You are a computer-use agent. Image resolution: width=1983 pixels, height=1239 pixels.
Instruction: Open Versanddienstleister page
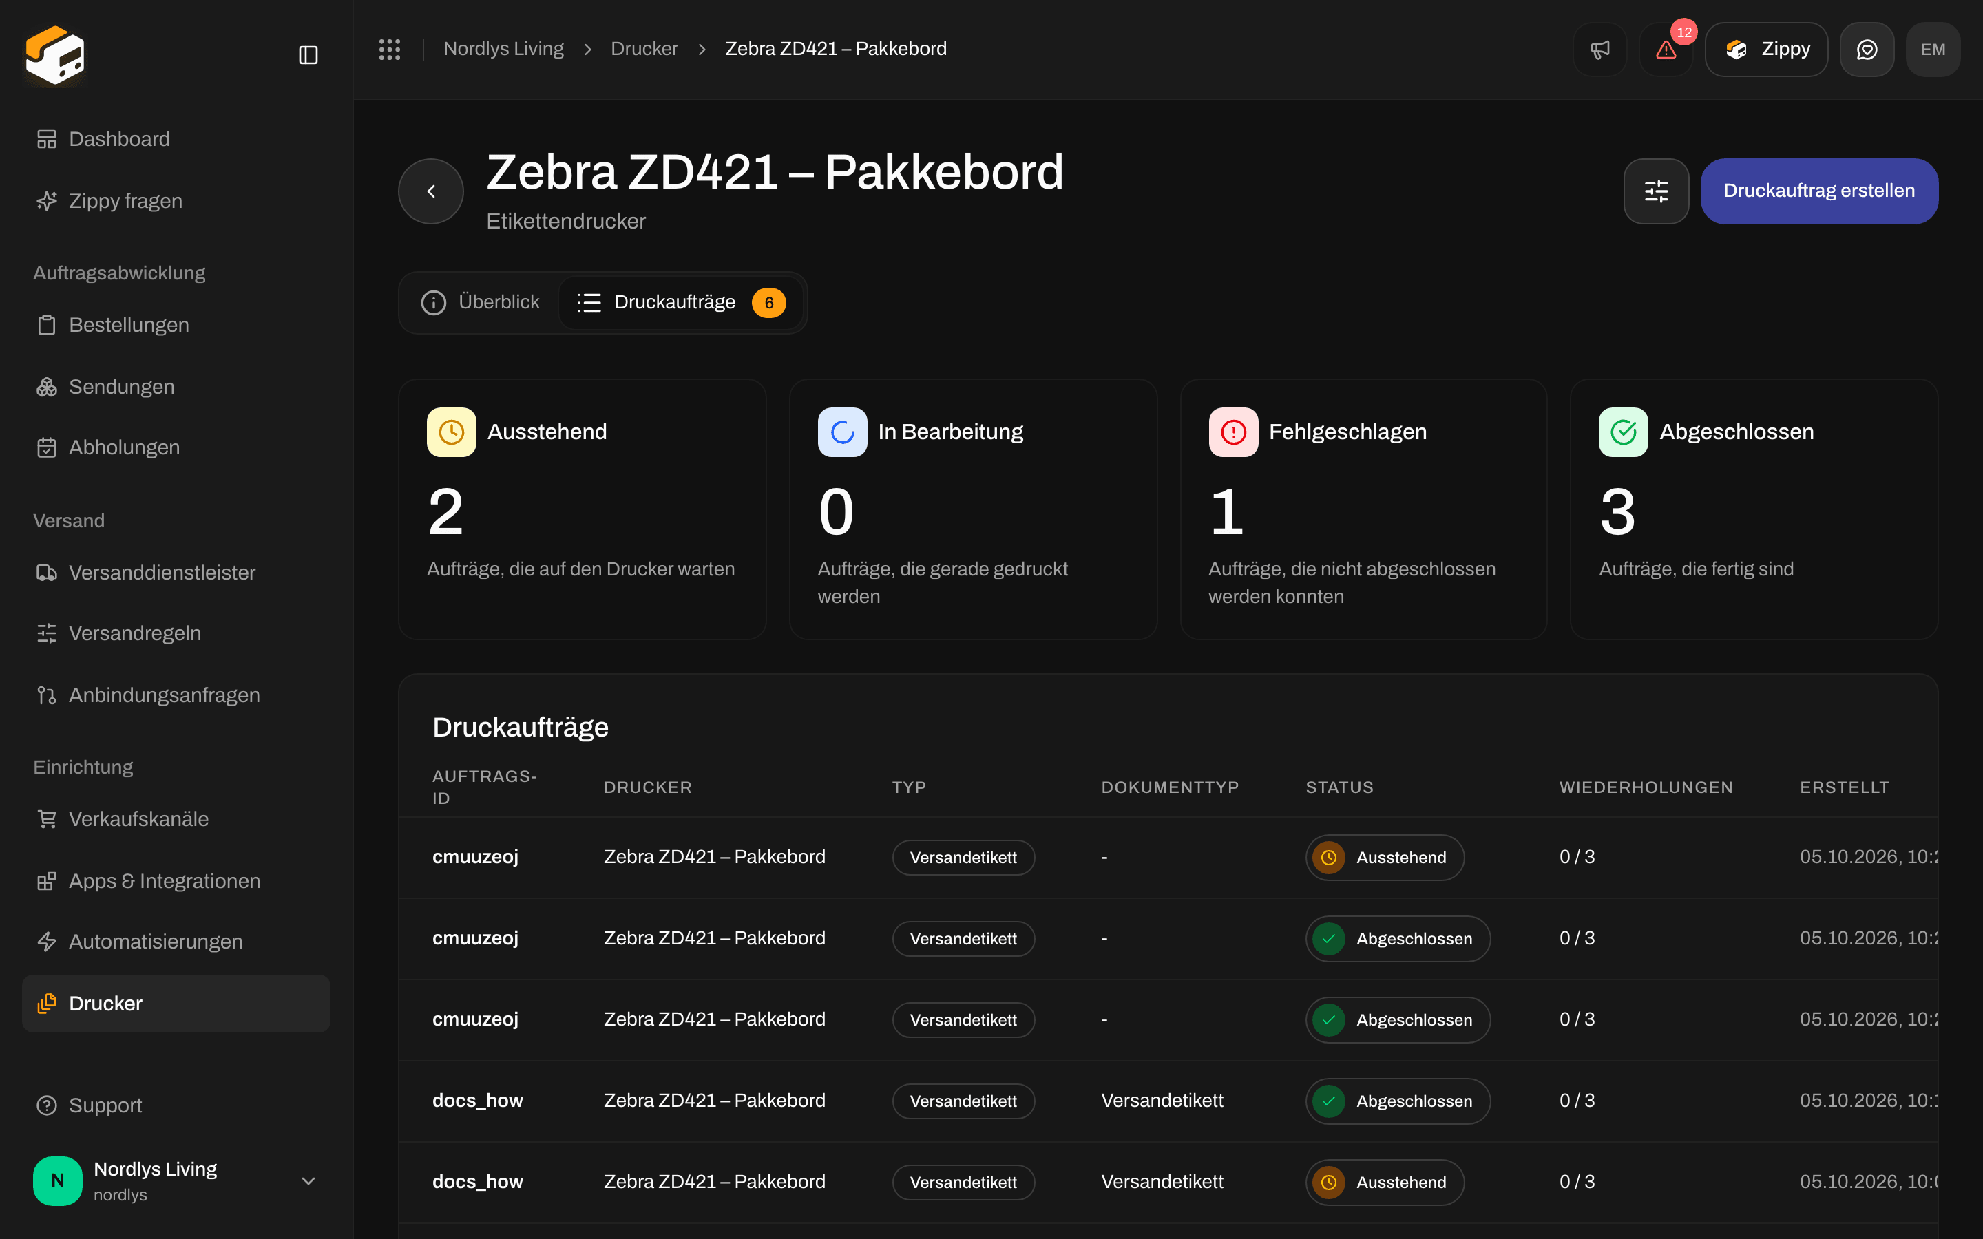pyautogui.click(x=176, y=573)
